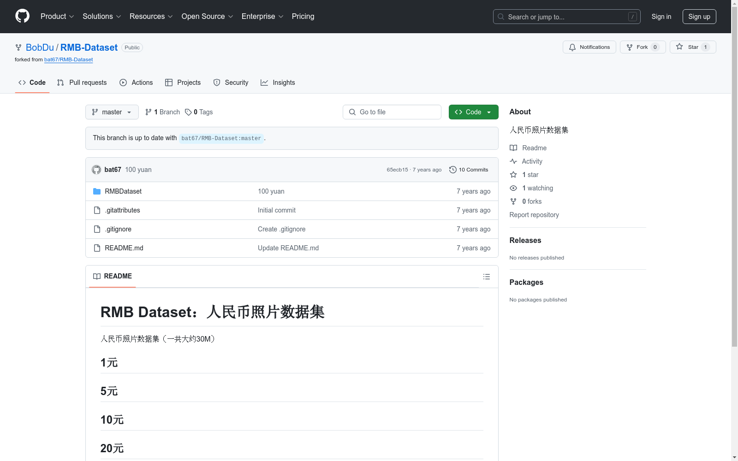Open the green Code dropdown
Viewport: 738px width, 461px height.
point(473,112)
